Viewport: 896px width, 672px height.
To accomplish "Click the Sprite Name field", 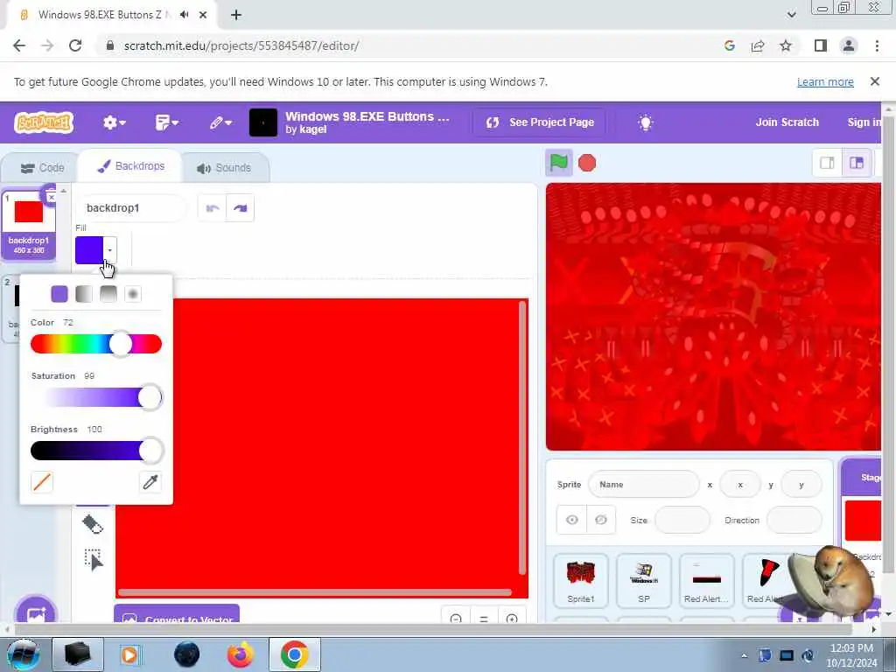I will click(x=644, y=484).
